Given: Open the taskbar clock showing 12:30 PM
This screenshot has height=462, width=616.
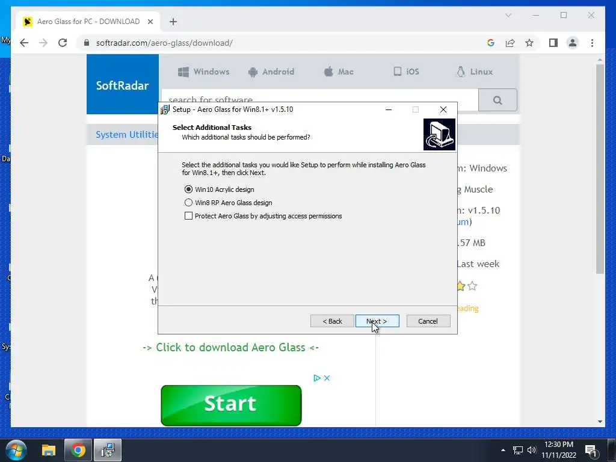Looking at the screenshot, I should point(559,450).
